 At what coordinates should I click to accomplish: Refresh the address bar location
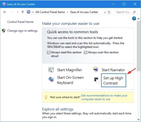tap(109, 12)
